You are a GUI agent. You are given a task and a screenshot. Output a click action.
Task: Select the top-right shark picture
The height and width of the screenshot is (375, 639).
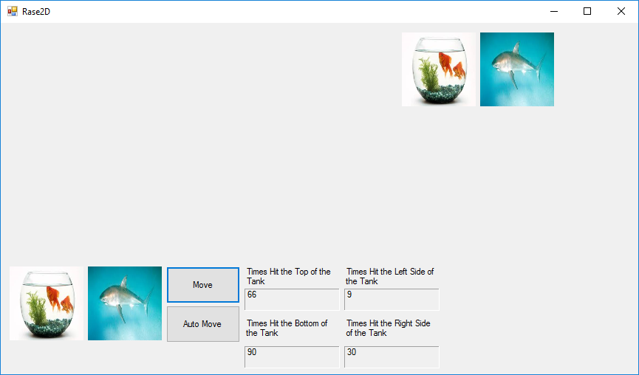pyautogui.click(x=517, y=69)
